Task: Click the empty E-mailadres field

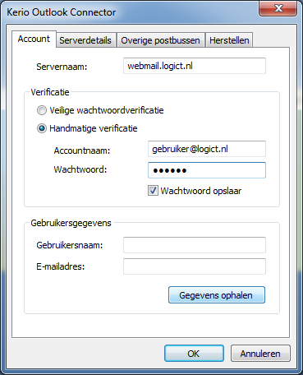Action: [x=195, y=266]
